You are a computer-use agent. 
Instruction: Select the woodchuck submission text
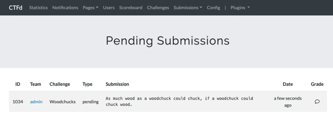tap(179, 101)
